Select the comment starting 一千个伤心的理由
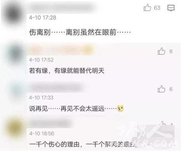The height and width of the screenshot is (151, 181). coord(83,144)
